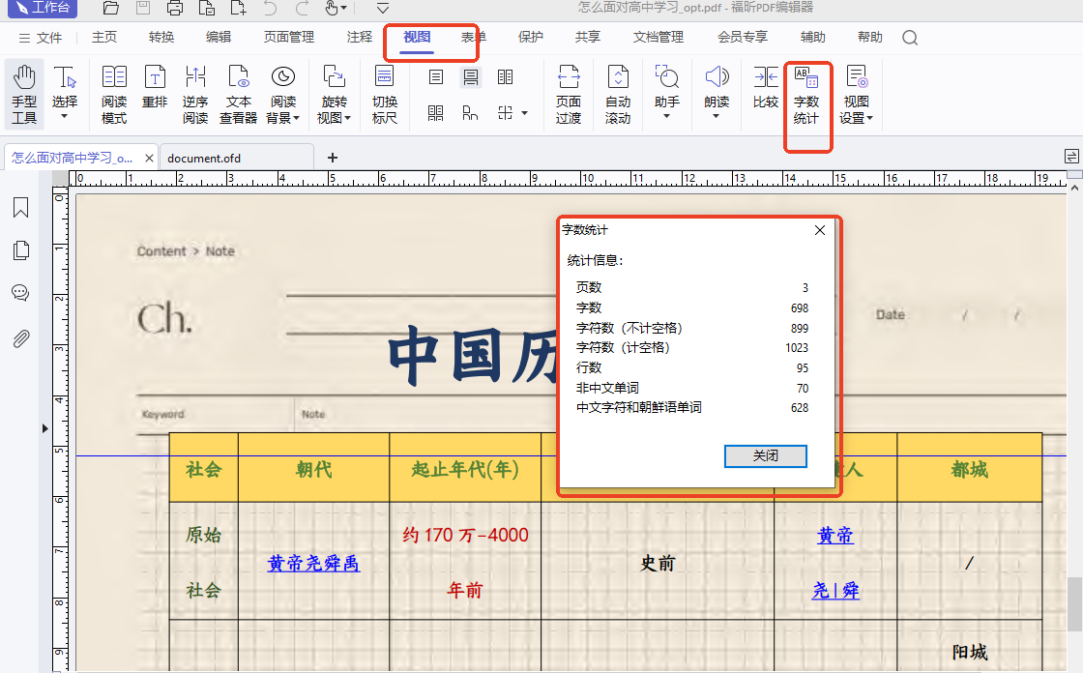Toggle the ruler (切换标尺)
The height and width of the screenshot is (673, 1083).
(384, 95)
